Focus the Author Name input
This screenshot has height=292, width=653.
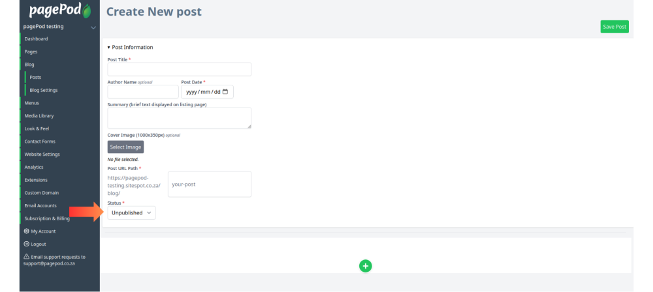(143, 92)
